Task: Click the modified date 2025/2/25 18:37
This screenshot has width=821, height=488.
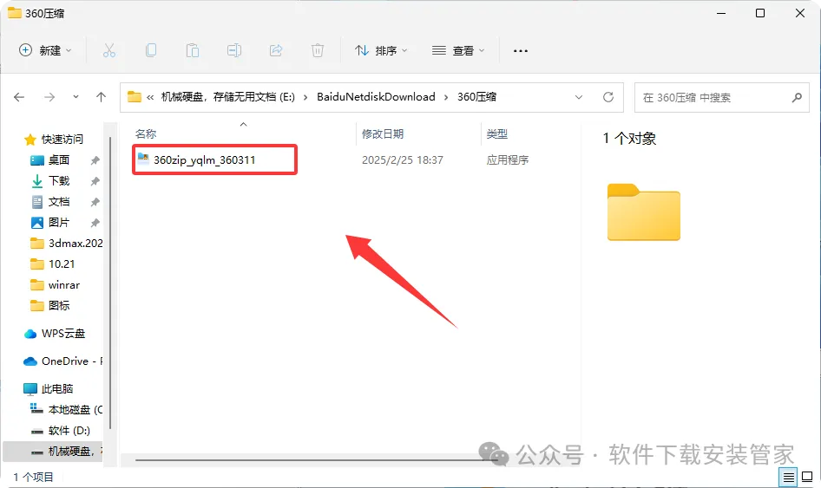Action: click(x=402, y=160)
